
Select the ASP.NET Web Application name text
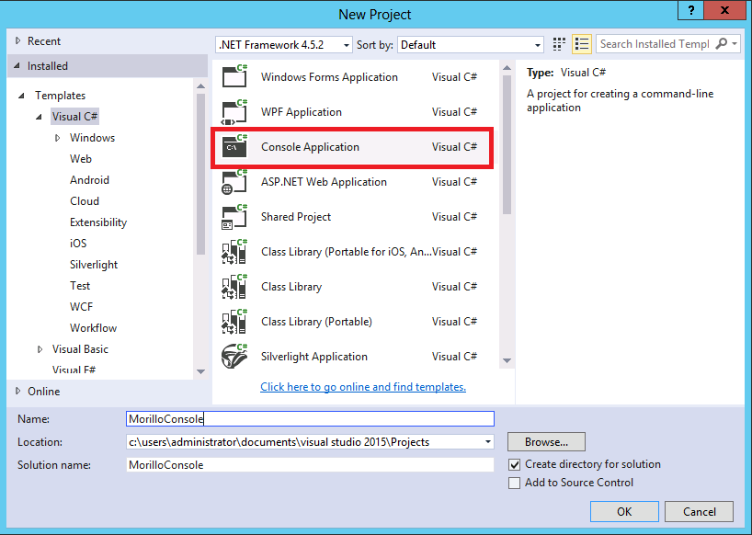click(x=324, y=182)
